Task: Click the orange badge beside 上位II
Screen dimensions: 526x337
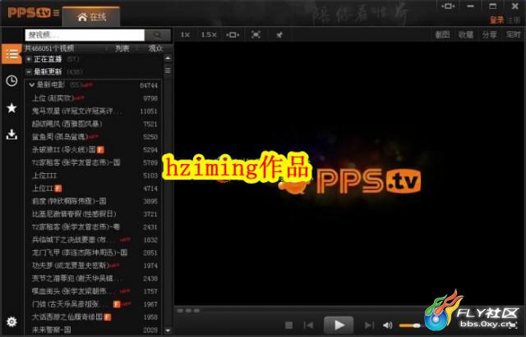Action: [58, 189]
